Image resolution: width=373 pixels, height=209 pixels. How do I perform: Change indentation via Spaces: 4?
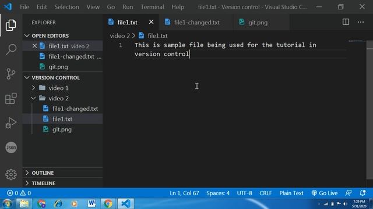tap(217, 193)
